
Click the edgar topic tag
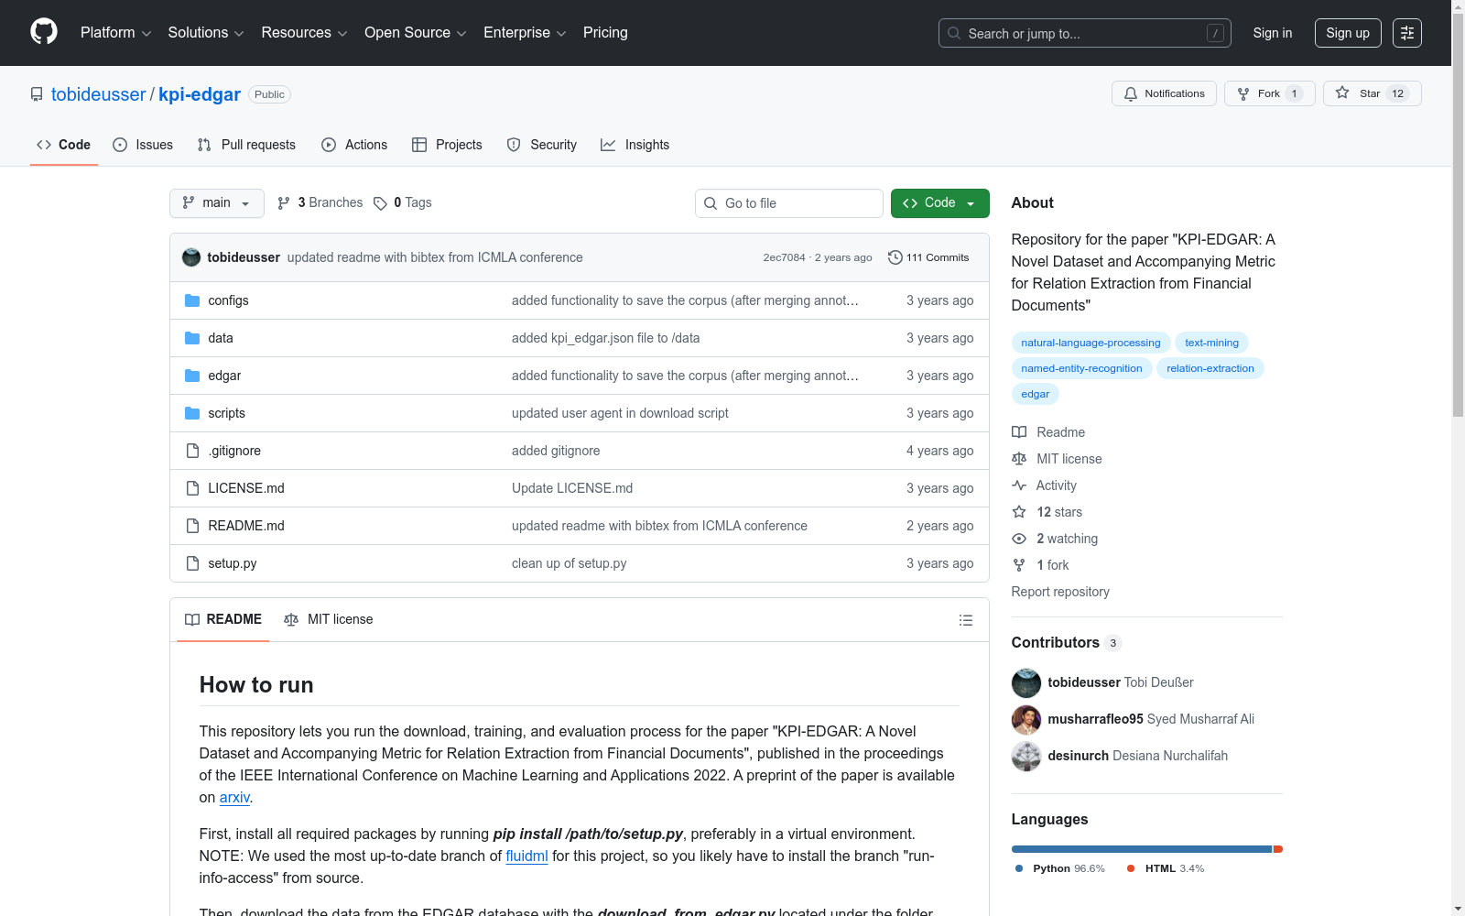click(1036, 394)
